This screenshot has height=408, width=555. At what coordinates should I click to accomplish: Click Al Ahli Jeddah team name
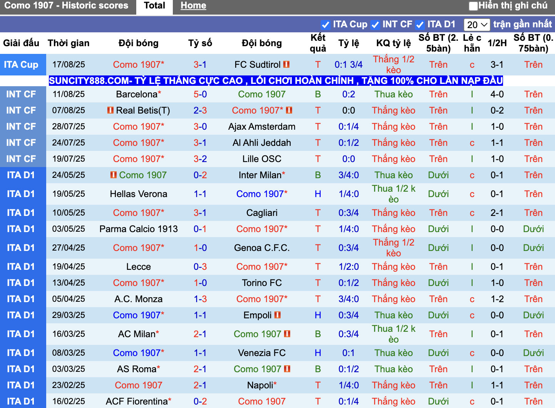pyautogui.click(x=262, y=143)
